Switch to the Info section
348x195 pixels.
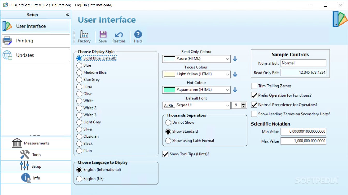35,178
